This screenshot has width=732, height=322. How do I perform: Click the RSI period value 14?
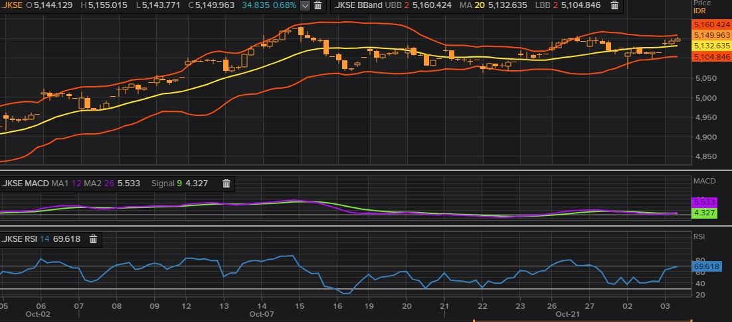coord(45,239)
